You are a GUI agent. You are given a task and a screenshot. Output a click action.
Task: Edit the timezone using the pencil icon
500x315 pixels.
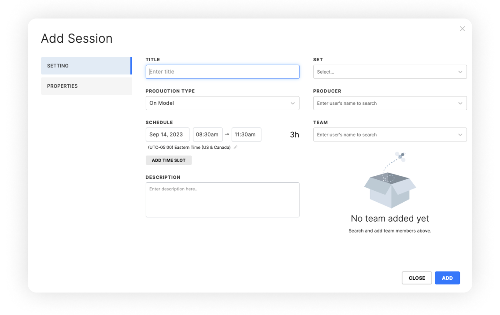point(236,147)
